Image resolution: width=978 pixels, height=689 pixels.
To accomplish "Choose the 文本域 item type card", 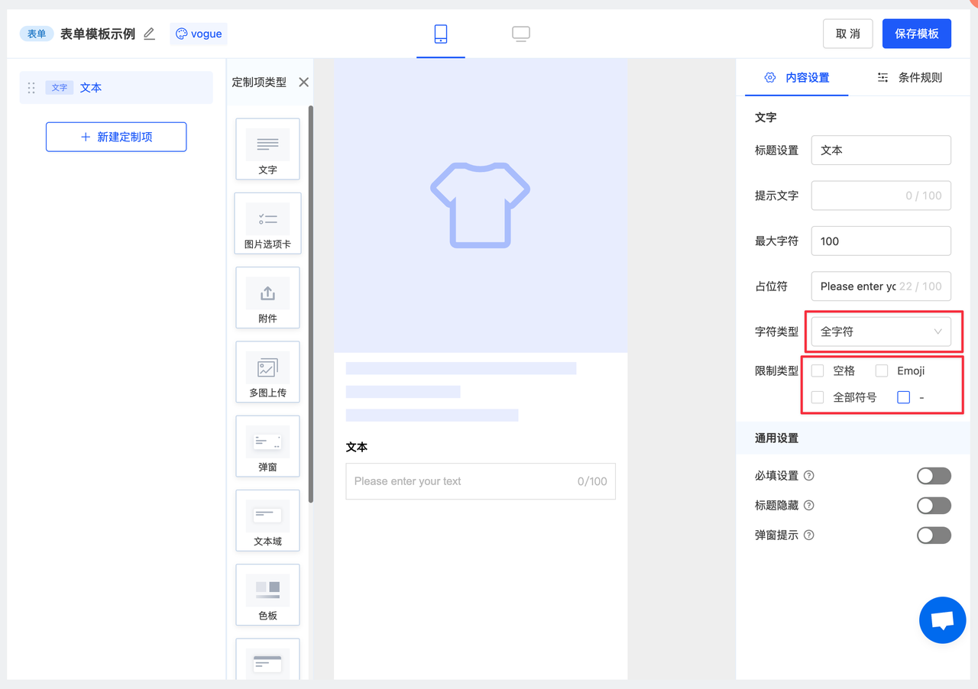I will coord(267,520).
